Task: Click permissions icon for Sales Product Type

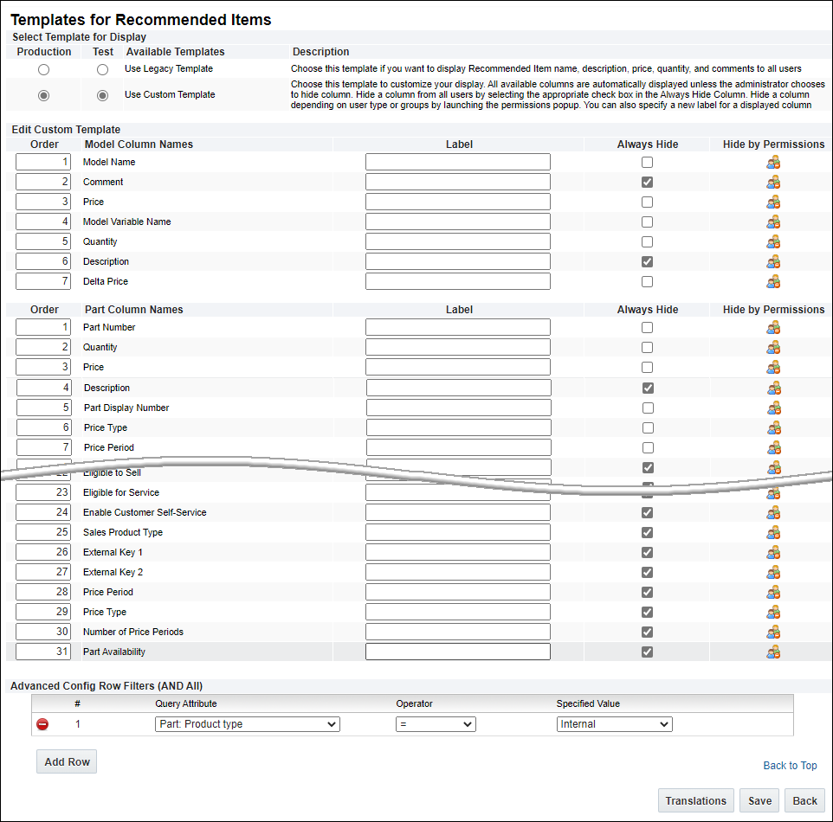Action: point(773,532)
